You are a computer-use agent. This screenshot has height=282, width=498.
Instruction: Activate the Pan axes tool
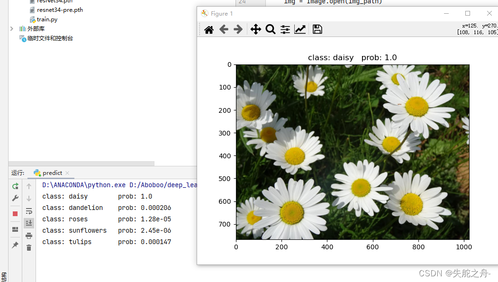coord(256,29)
